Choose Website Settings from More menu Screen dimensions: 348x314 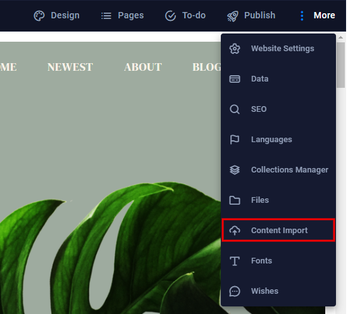278,49
